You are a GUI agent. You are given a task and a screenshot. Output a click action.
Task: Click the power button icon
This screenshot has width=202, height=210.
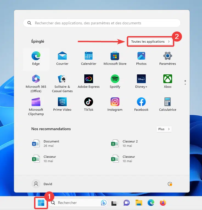(x=170, y=184)
